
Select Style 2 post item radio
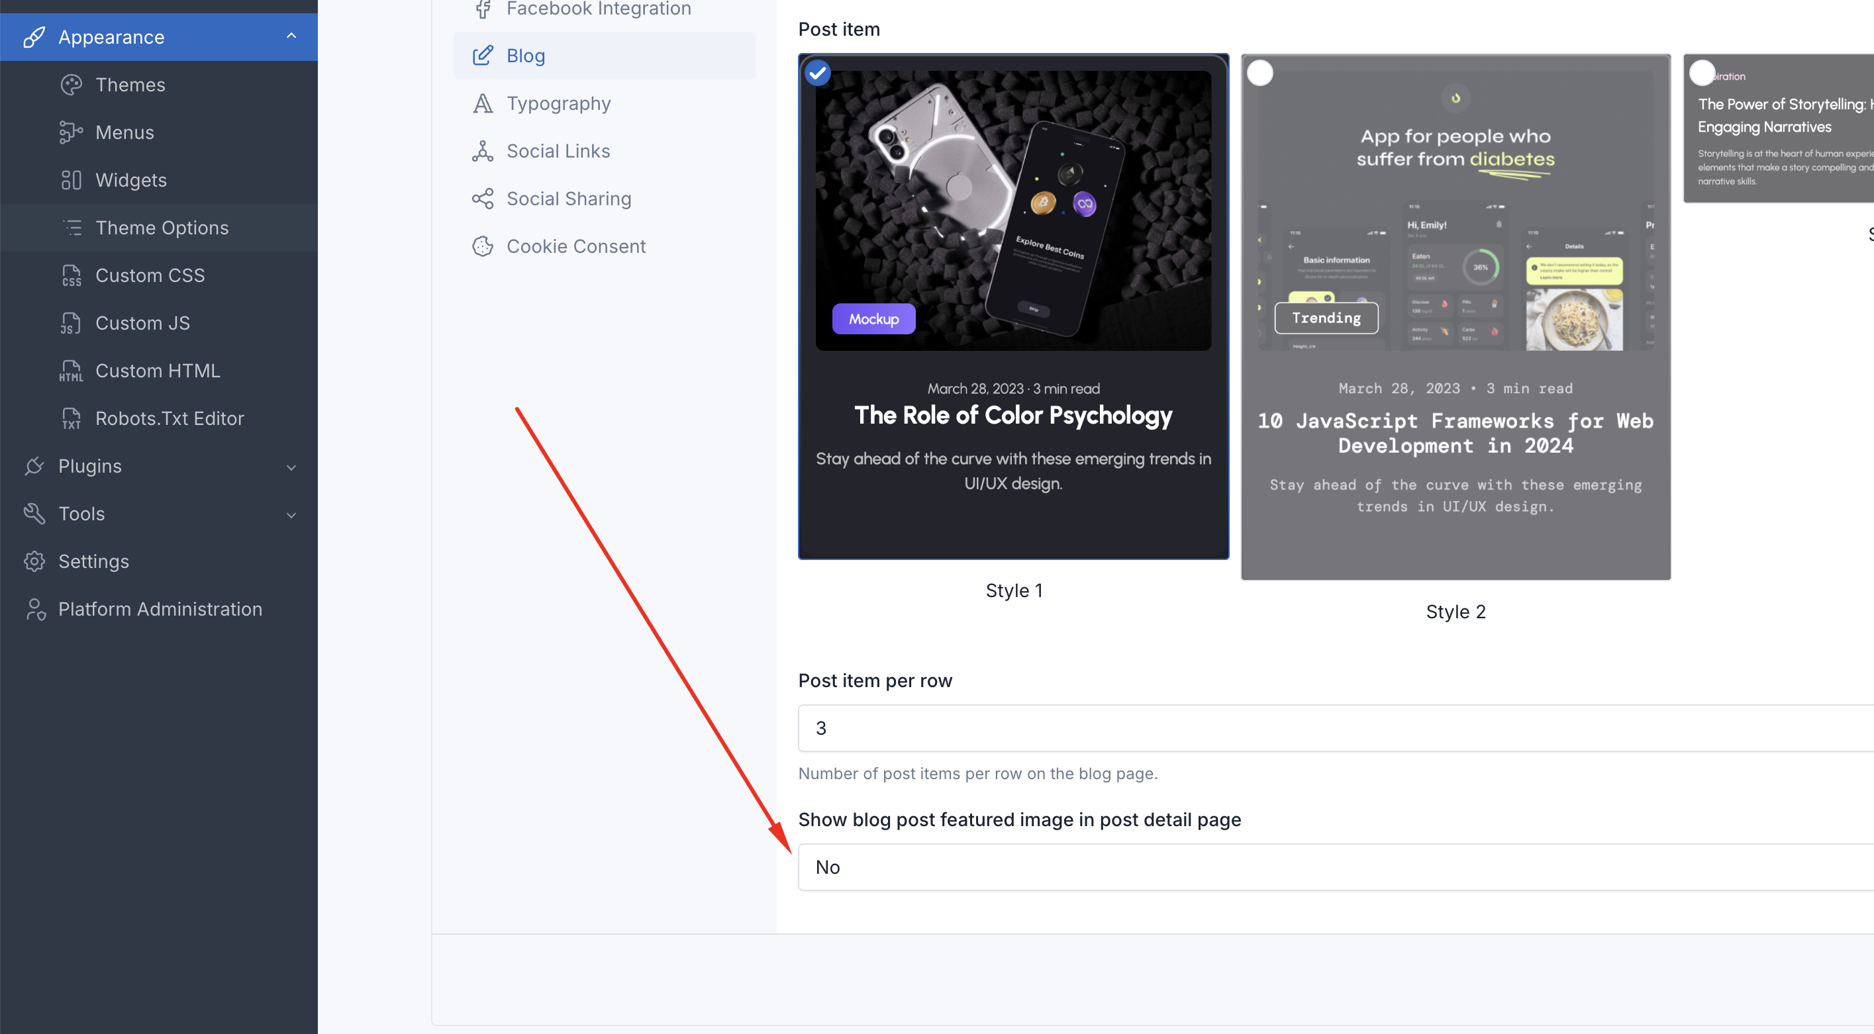click(x=1260, y=73)
